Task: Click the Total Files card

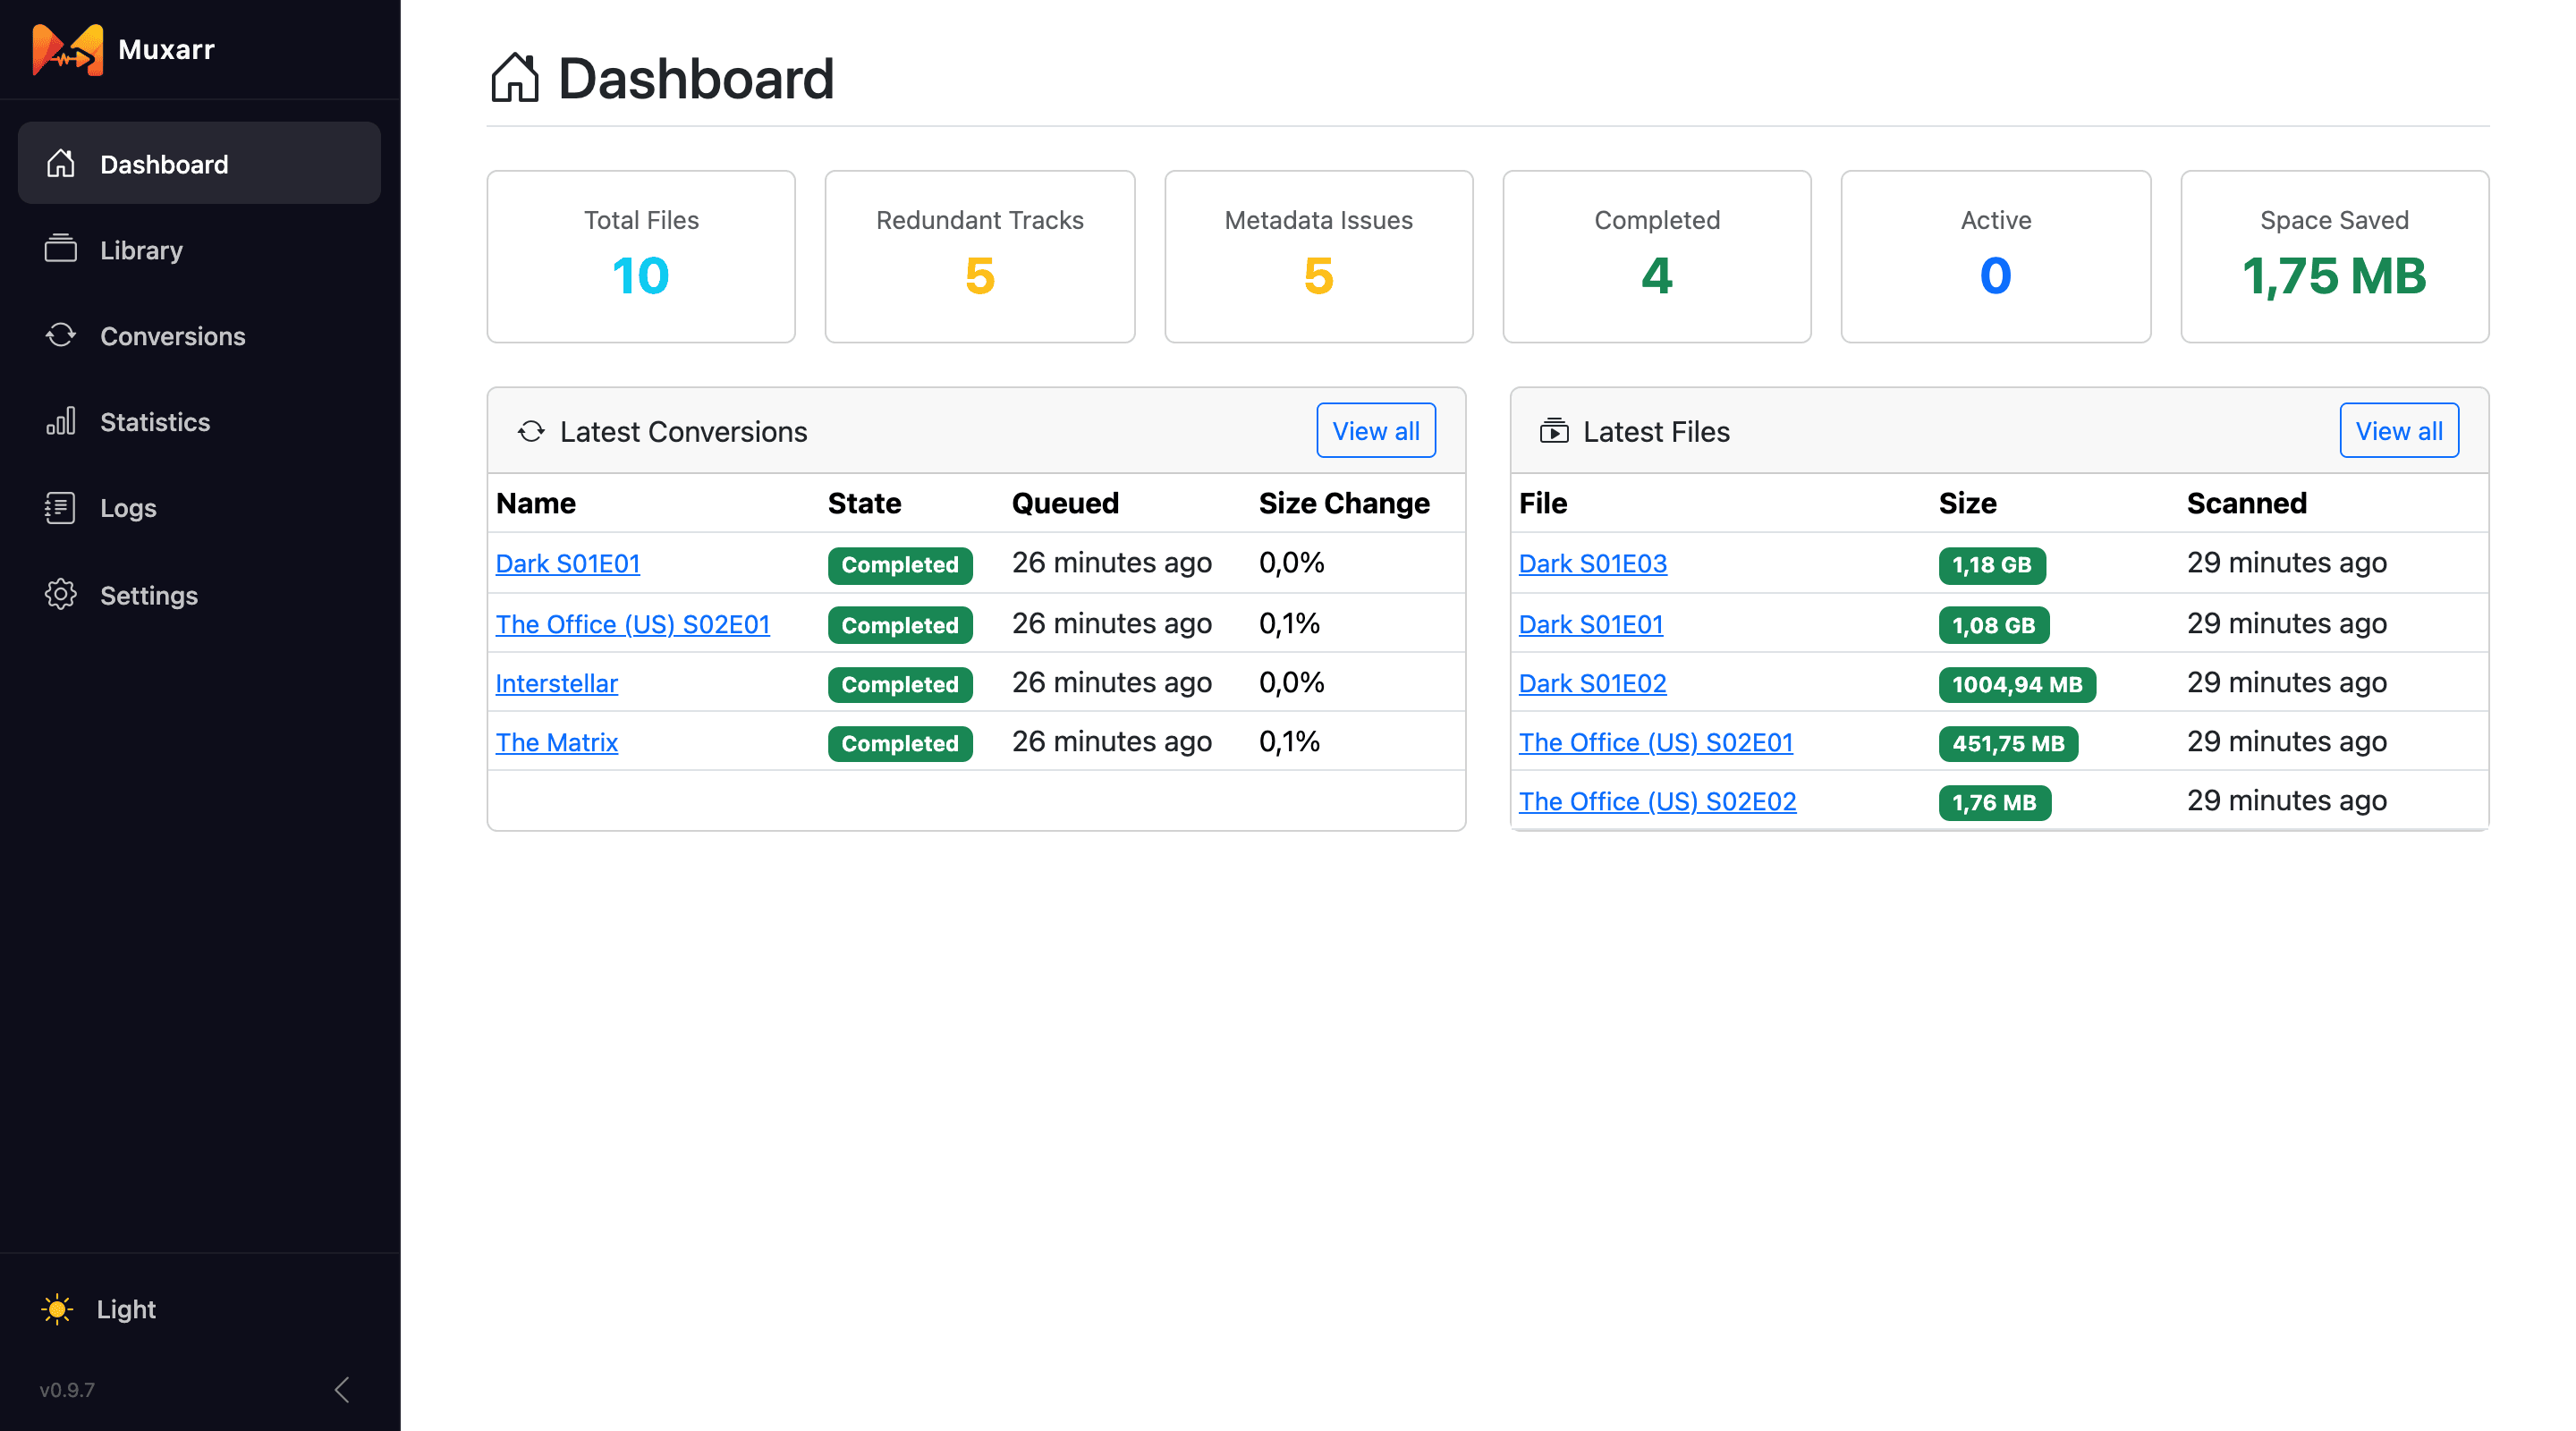Action: pos(641,256)
